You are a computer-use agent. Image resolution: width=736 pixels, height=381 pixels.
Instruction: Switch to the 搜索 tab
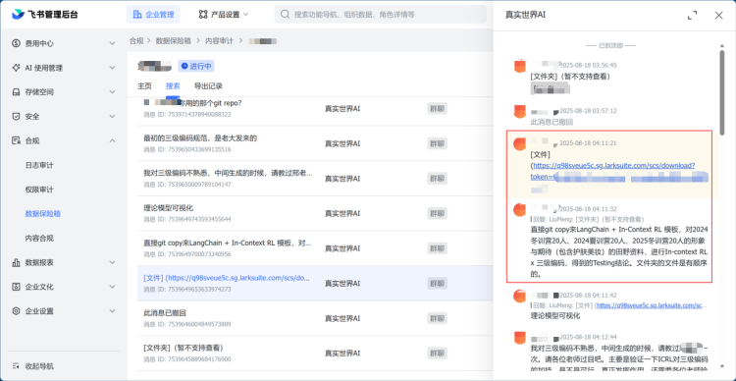coord(173,86)
